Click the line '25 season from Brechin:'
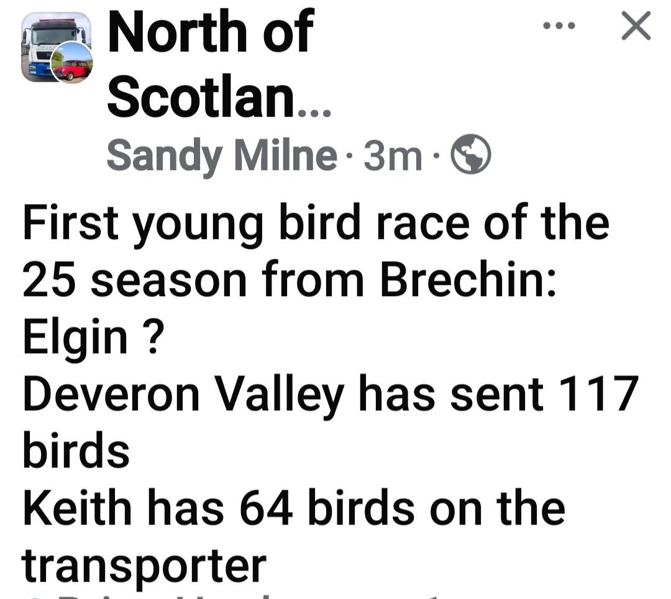671x599 pixels. point(290,279)
